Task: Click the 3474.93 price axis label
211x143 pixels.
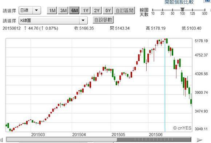Action: [201, 111]
